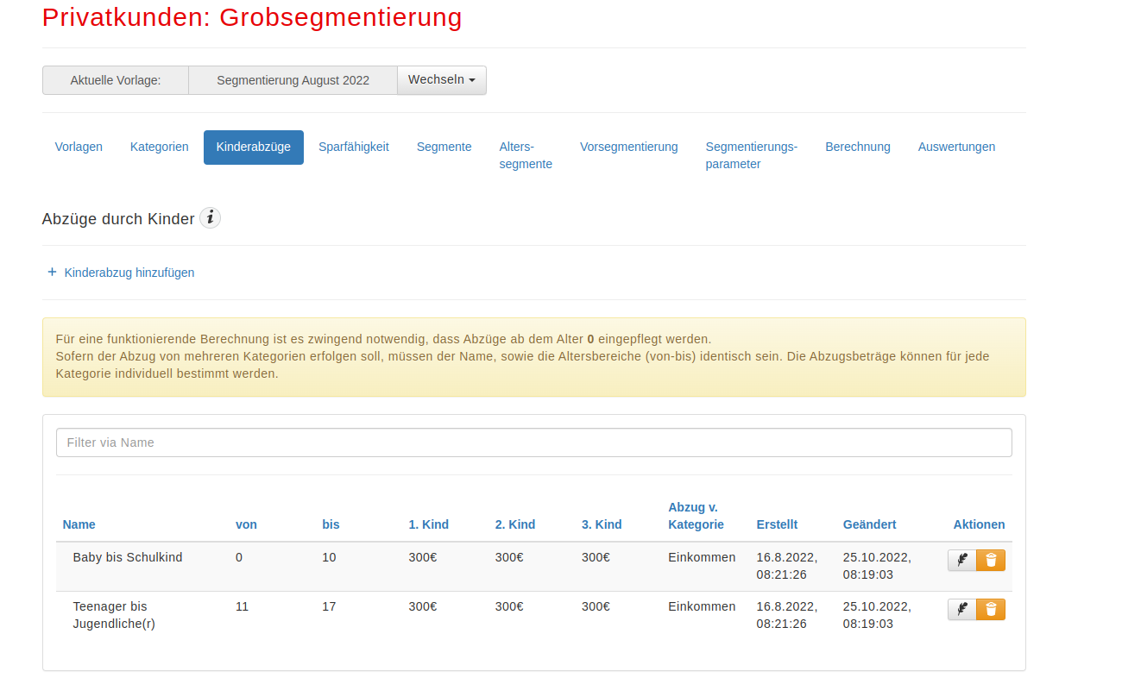This screenshot has height=684, width=1122.
Task: Sort by the Geändert column header
Action: 869,524
